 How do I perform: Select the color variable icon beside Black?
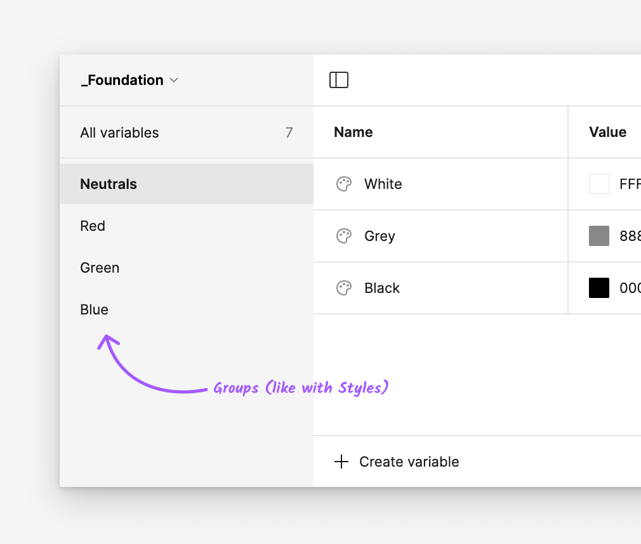(343, 287)
